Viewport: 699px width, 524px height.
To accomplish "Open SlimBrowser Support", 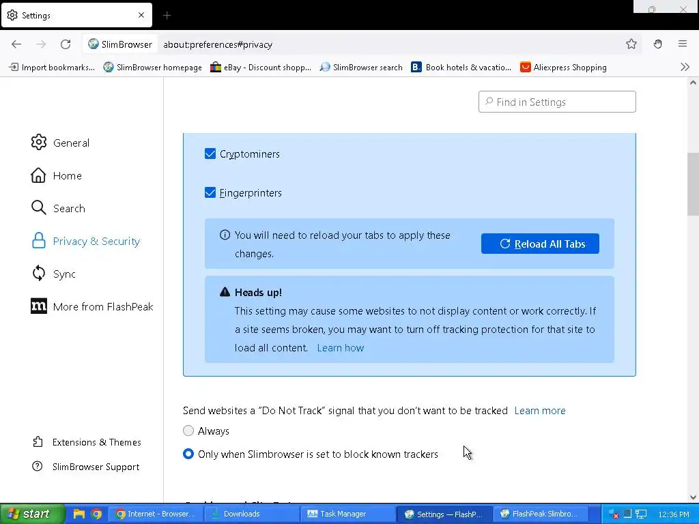I will (85, 467).
